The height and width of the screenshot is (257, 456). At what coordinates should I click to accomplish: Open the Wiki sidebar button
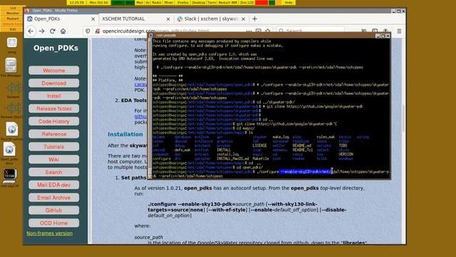[x=54, y=159]
